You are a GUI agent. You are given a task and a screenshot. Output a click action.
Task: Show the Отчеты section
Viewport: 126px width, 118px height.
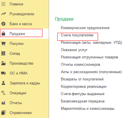point(15,103)
